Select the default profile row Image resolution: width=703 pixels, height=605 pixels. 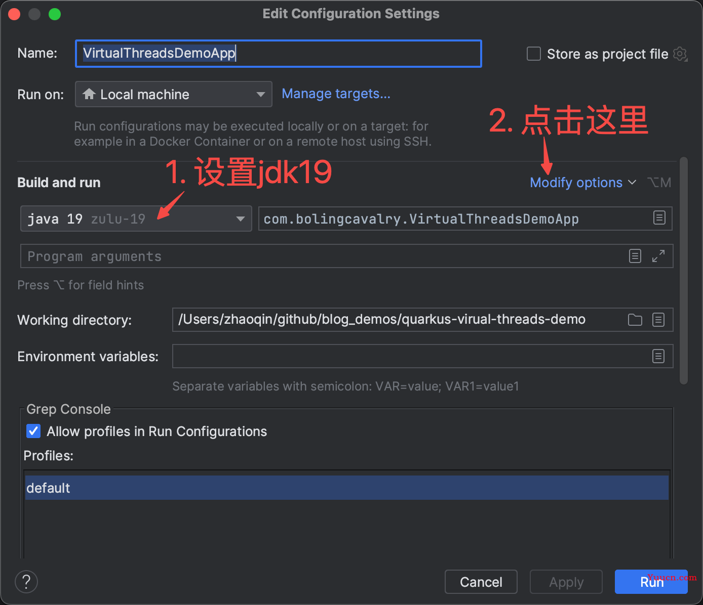[347, 488]
